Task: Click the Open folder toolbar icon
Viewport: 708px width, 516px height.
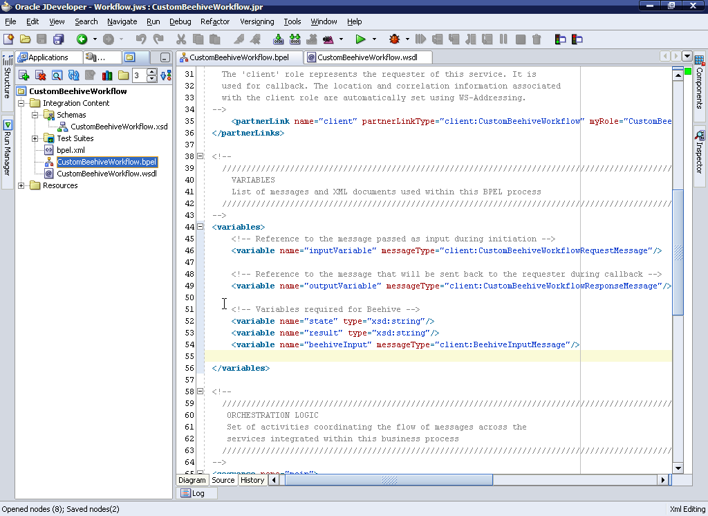Action: pos(25,39)
